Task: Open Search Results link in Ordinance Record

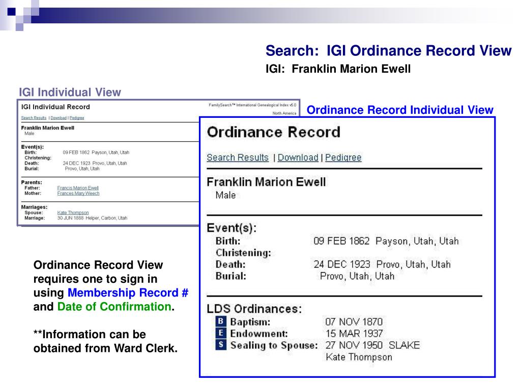Action: 238,157
